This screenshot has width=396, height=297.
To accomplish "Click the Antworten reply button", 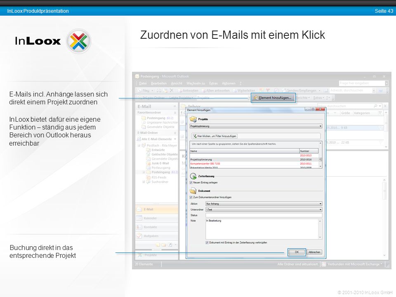I will (188, 90).
